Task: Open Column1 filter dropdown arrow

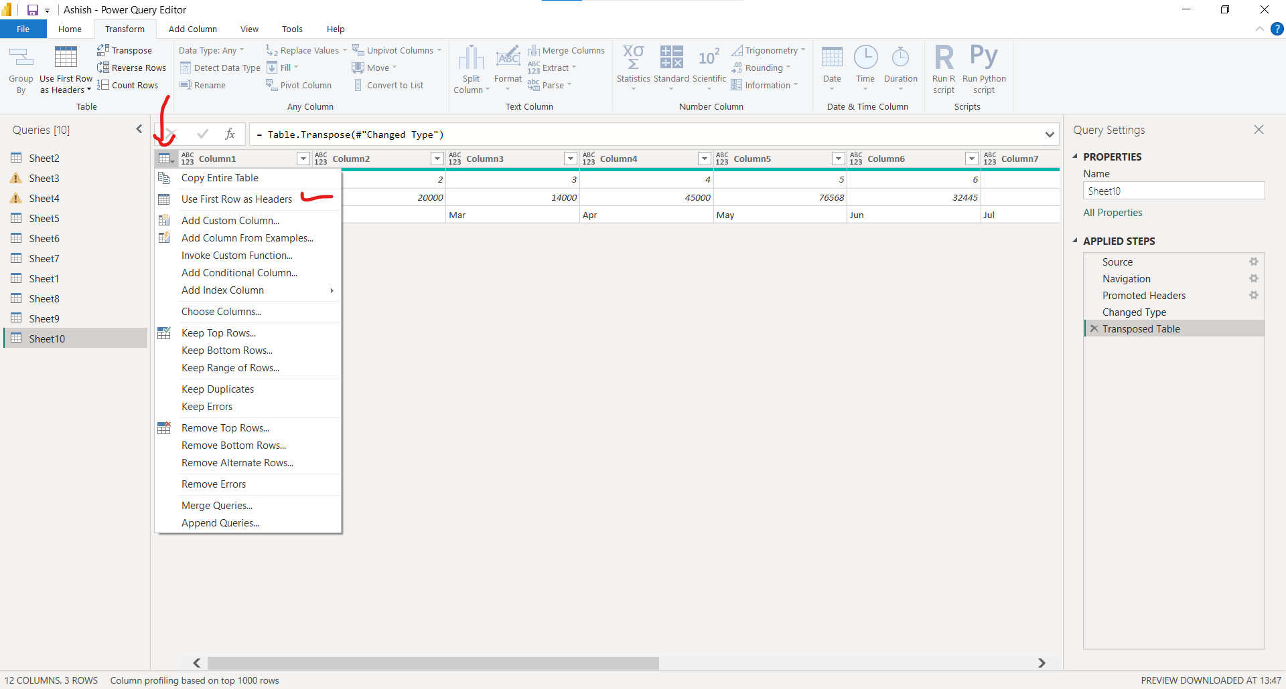Action: [303, 159]
